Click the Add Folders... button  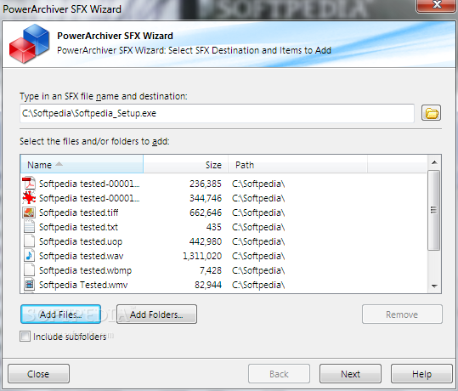coord(156,314)
